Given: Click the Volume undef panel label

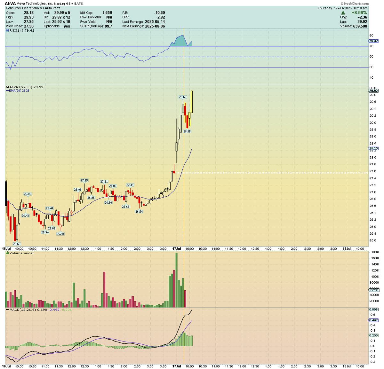Looking at the screenshot, I should pos(21,253).
